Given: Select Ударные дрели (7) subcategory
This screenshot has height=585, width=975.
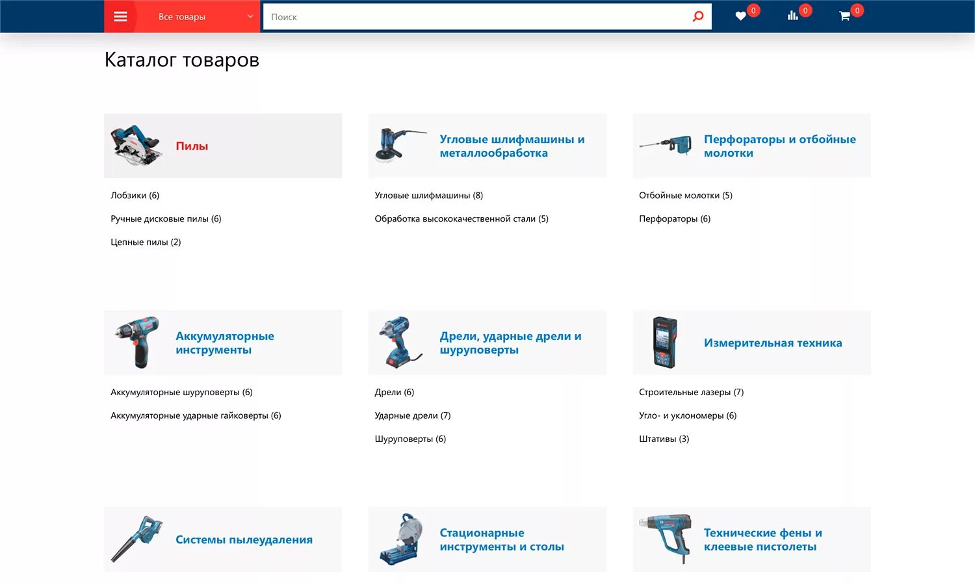Looking at the screenshot, I should point(413,415).
